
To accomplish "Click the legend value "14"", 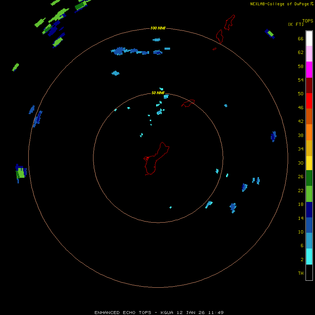I will (x=301, y=218).
